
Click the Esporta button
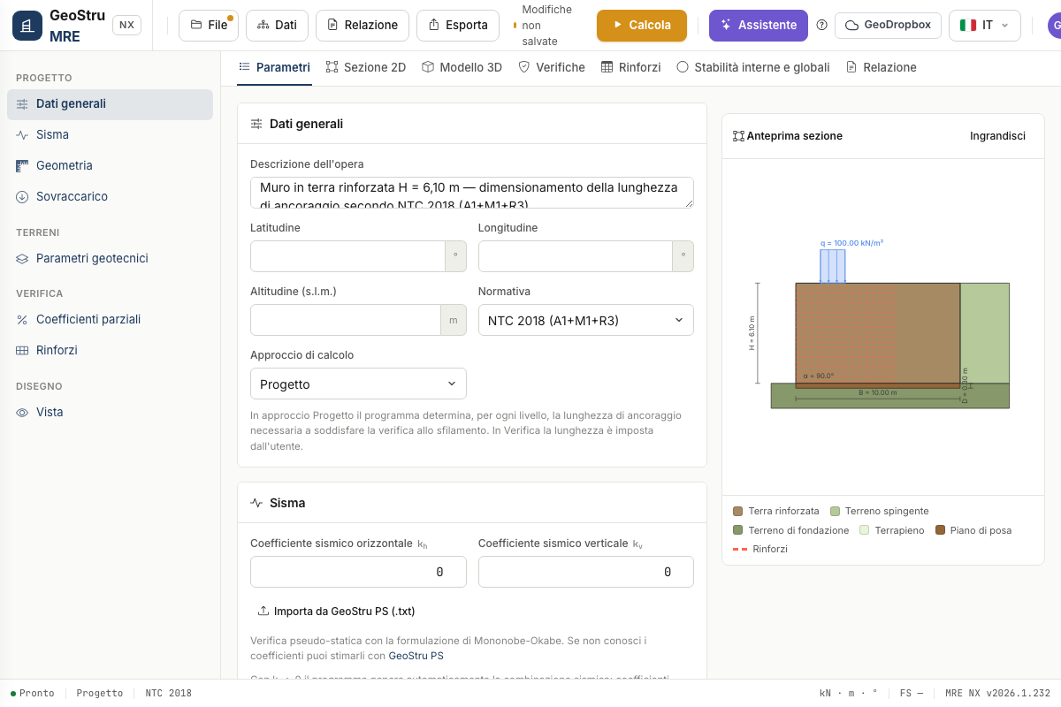(458, 26)
